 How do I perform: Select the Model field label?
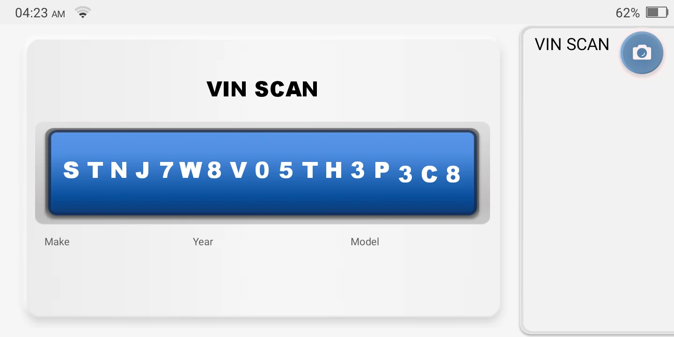pyautogui.click(x=365, y=242)
